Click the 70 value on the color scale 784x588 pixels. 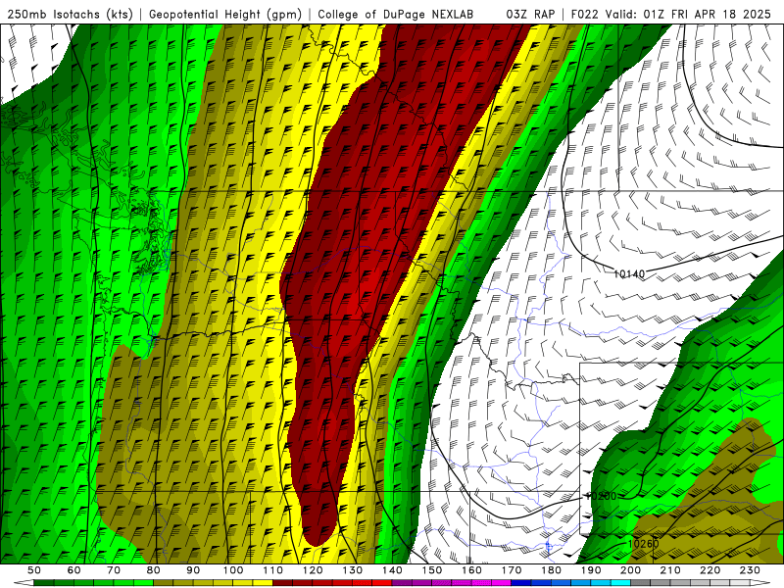(114, 570)
